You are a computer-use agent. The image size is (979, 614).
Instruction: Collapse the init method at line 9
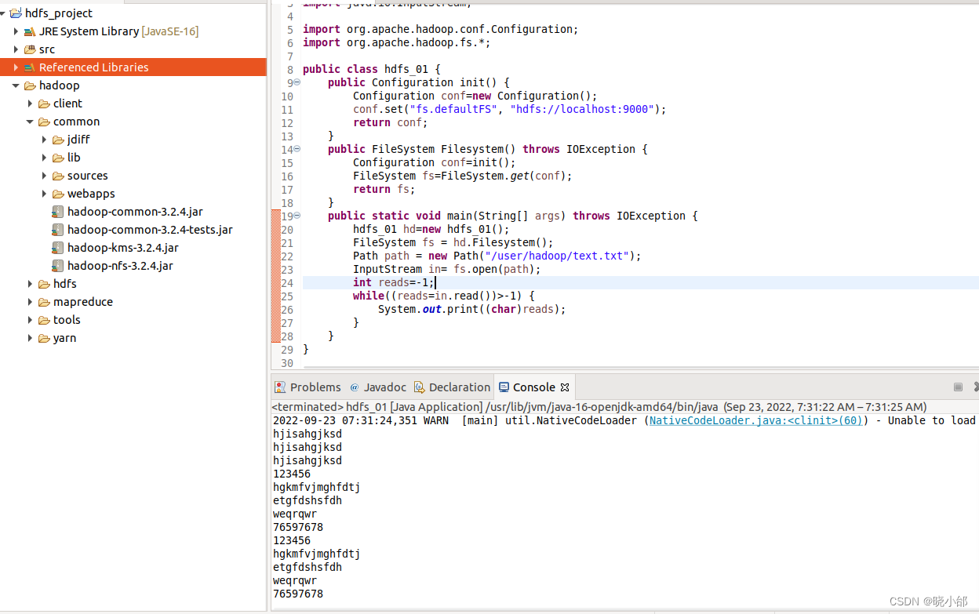(297, 82)
